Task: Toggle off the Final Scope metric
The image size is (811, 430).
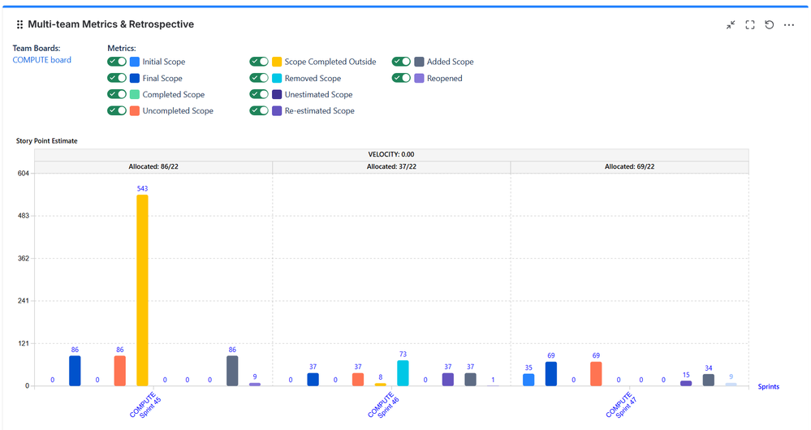Action: point(117,78)
